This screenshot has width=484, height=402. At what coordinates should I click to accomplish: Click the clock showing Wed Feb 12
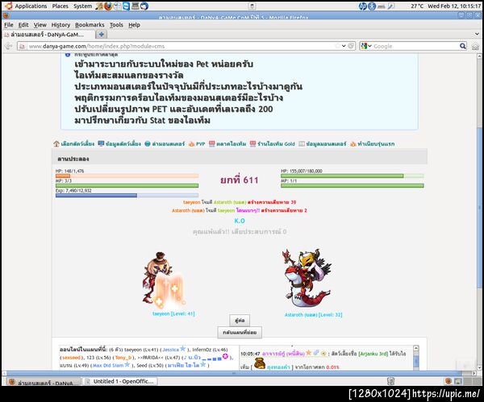[x=454, y=6]
